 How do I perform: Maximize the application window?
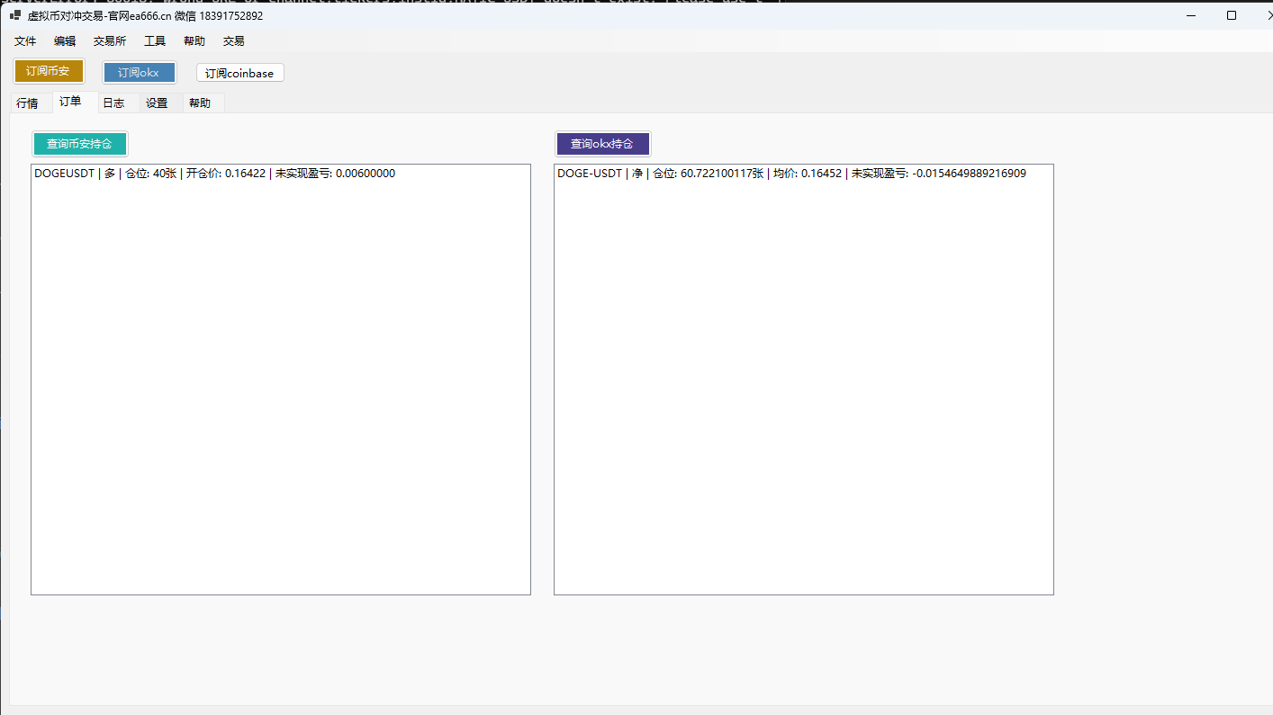[1232, 15]
